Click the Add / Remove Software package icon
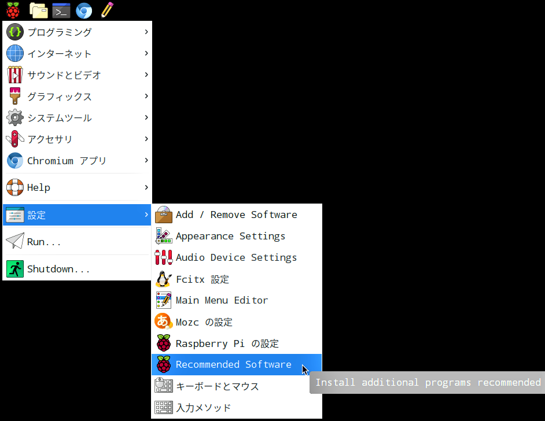This screenshot has width=545, height=421. click(x=164, y=215)
